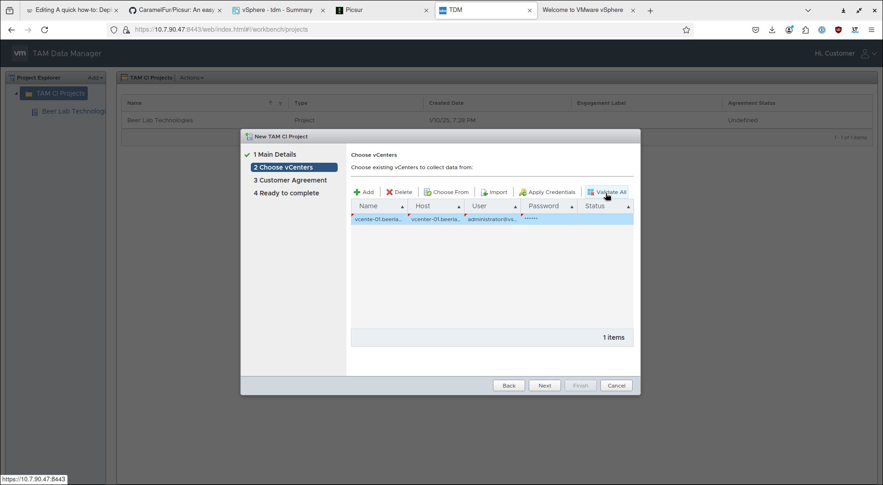Click the URL address bar

click(400, 30)
